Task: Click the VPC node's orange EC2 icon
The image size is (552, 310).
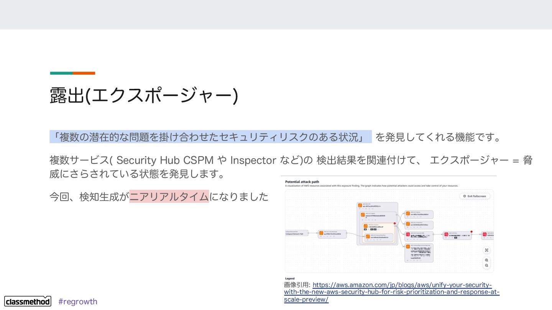Action: point(360,206)
